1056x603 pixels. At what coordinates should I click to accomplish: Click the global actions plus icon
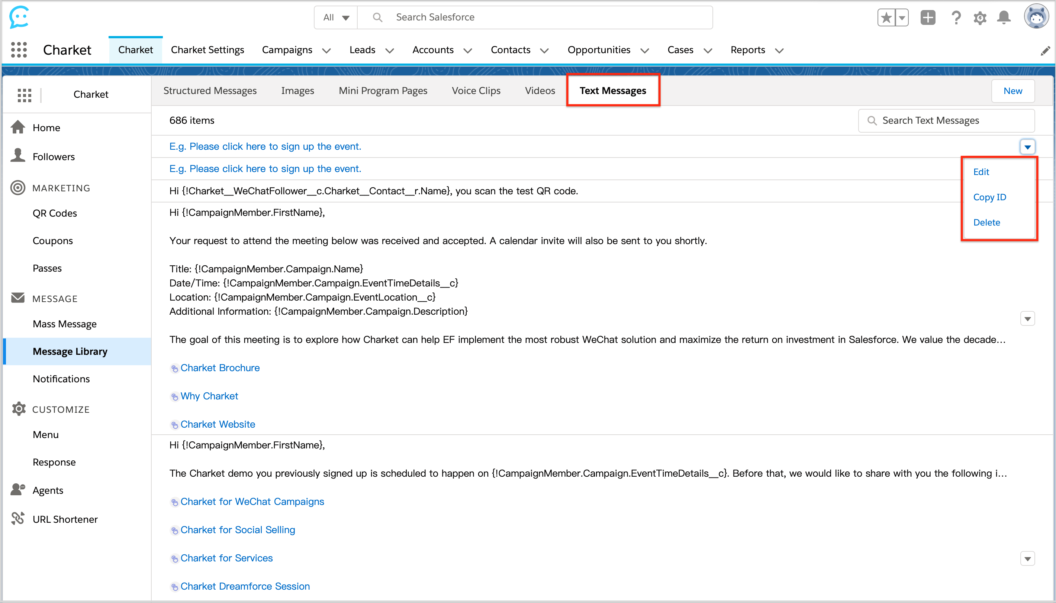tap(927, 17)
